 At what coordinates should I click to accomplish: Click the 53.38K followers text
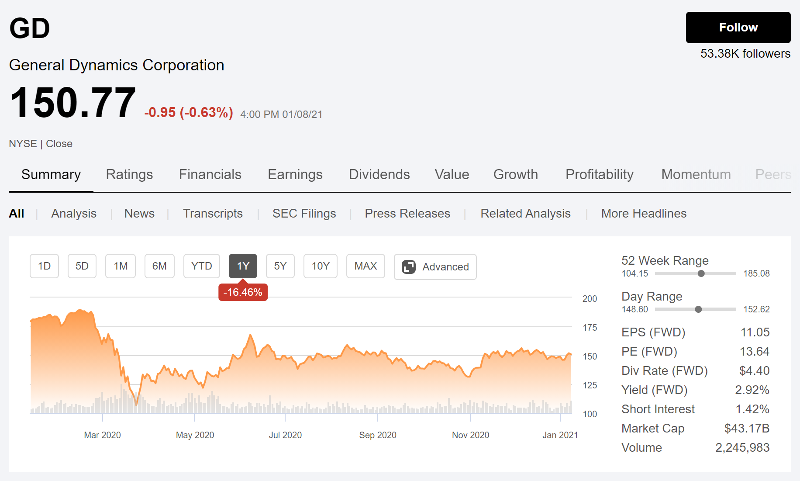(745, 54)
